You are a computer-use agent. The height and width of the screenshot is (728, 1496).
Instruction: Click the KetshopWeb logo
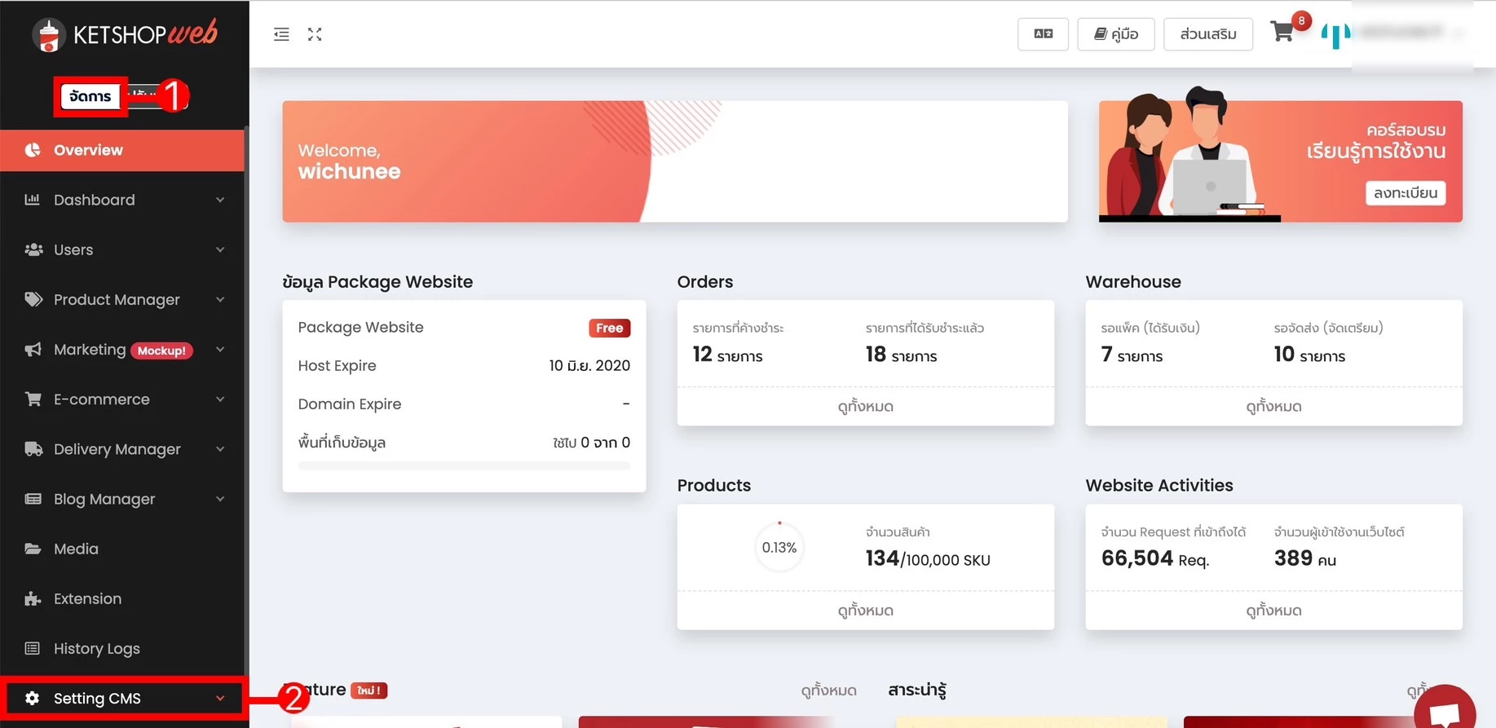tap(124, 34)
